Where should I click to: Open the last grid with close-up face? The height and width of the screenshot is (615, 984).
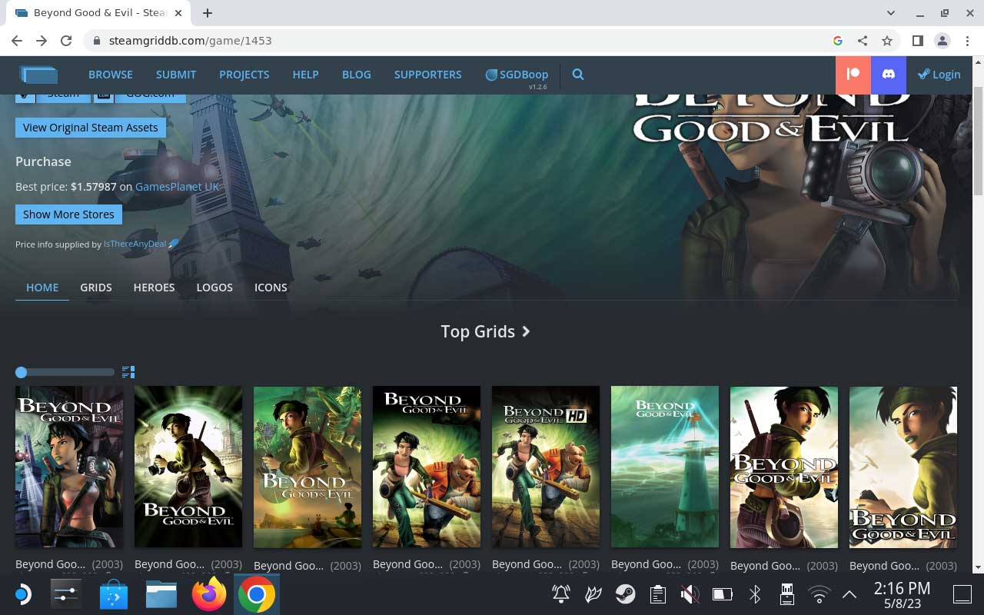903,467
